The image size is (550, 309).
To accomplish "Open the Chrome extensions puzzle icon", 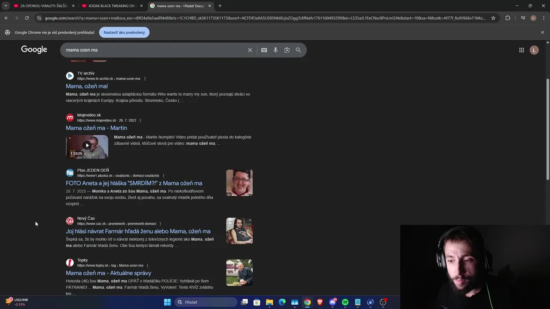I will [508, 18].
